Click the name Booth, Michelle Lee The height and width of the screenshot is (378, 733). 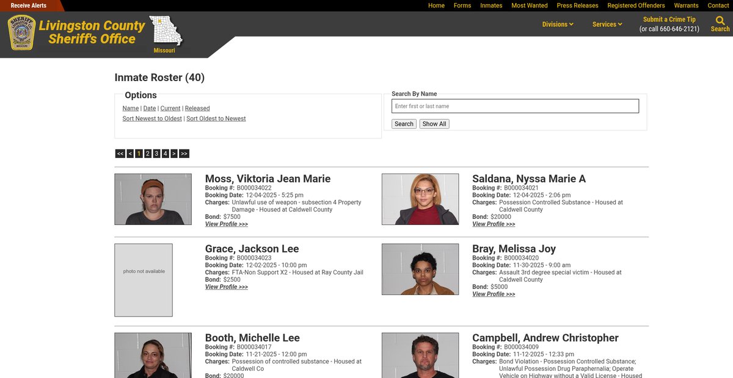point(252,338)
